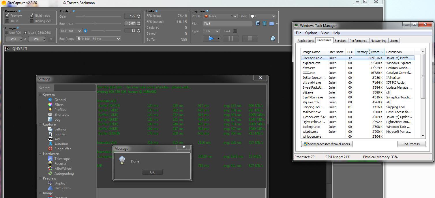The width and height of the screenshot is (435, 198).
Task: Disable the Night mode checkbox
Action: click(32, 16)
